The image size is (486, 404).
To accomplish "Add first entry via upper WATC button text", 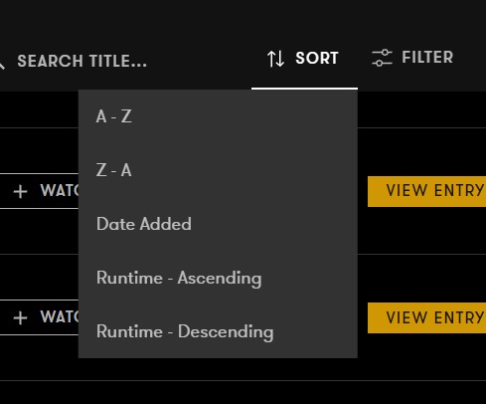I will [x=60, y=191].
